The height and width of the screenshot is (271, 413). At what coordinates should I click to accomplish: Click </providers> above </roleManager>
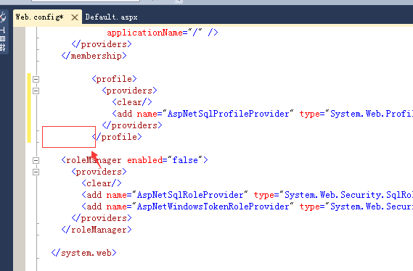click(x=102, y=218)
